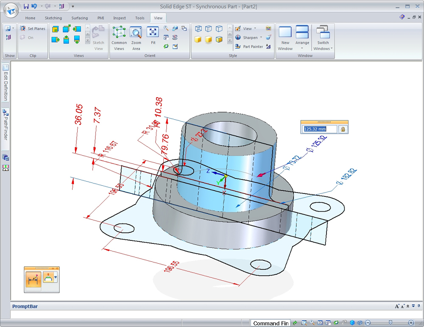Switch to the Sketching ribbon tab
The image size is (424, 327).
coord(53,18)
